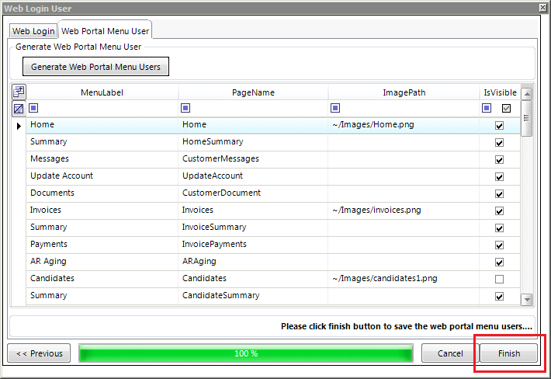
Task: Select the HomeSummary PageName cell
Action: tap(253, 142)
